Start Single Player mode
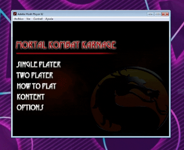This screenshot has height=150, width=184. click(38, 65)
